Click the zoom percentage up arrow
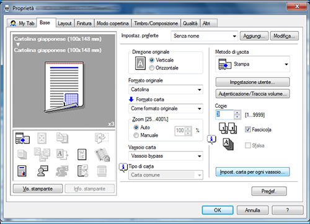Viewport: 310px width, 224px height. 188,129
